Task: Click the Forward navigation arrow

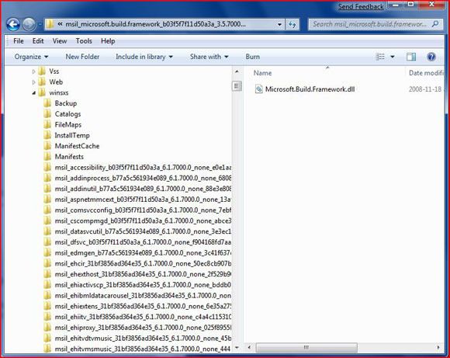Action: pyautogui.click(x=29, y=24)
